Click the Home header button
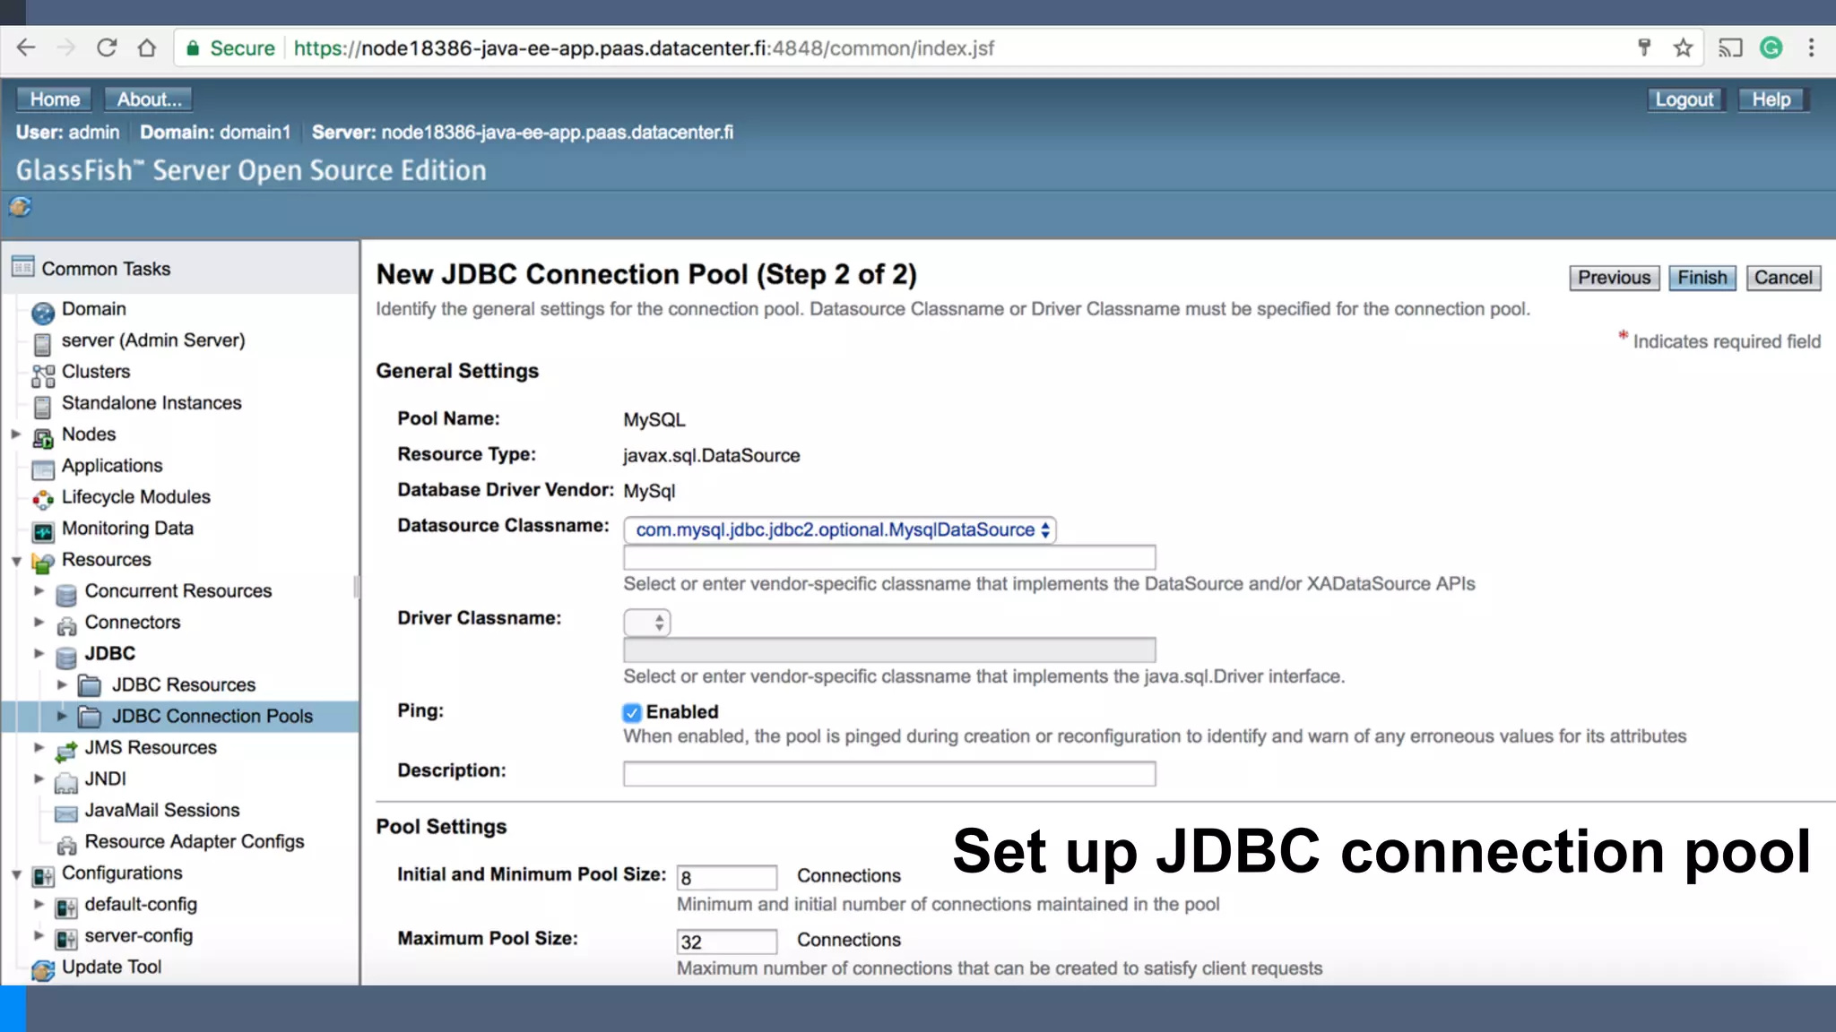The width and height of the screenshot is (1836, 1032). pyautogui.click(x=55, y=99)
